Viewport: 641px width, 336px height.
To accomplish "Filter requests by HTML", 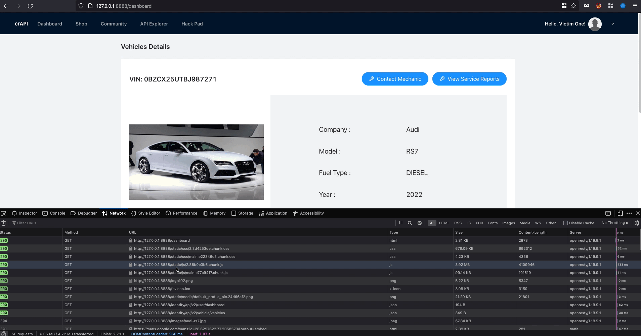I will coord(444,223).
